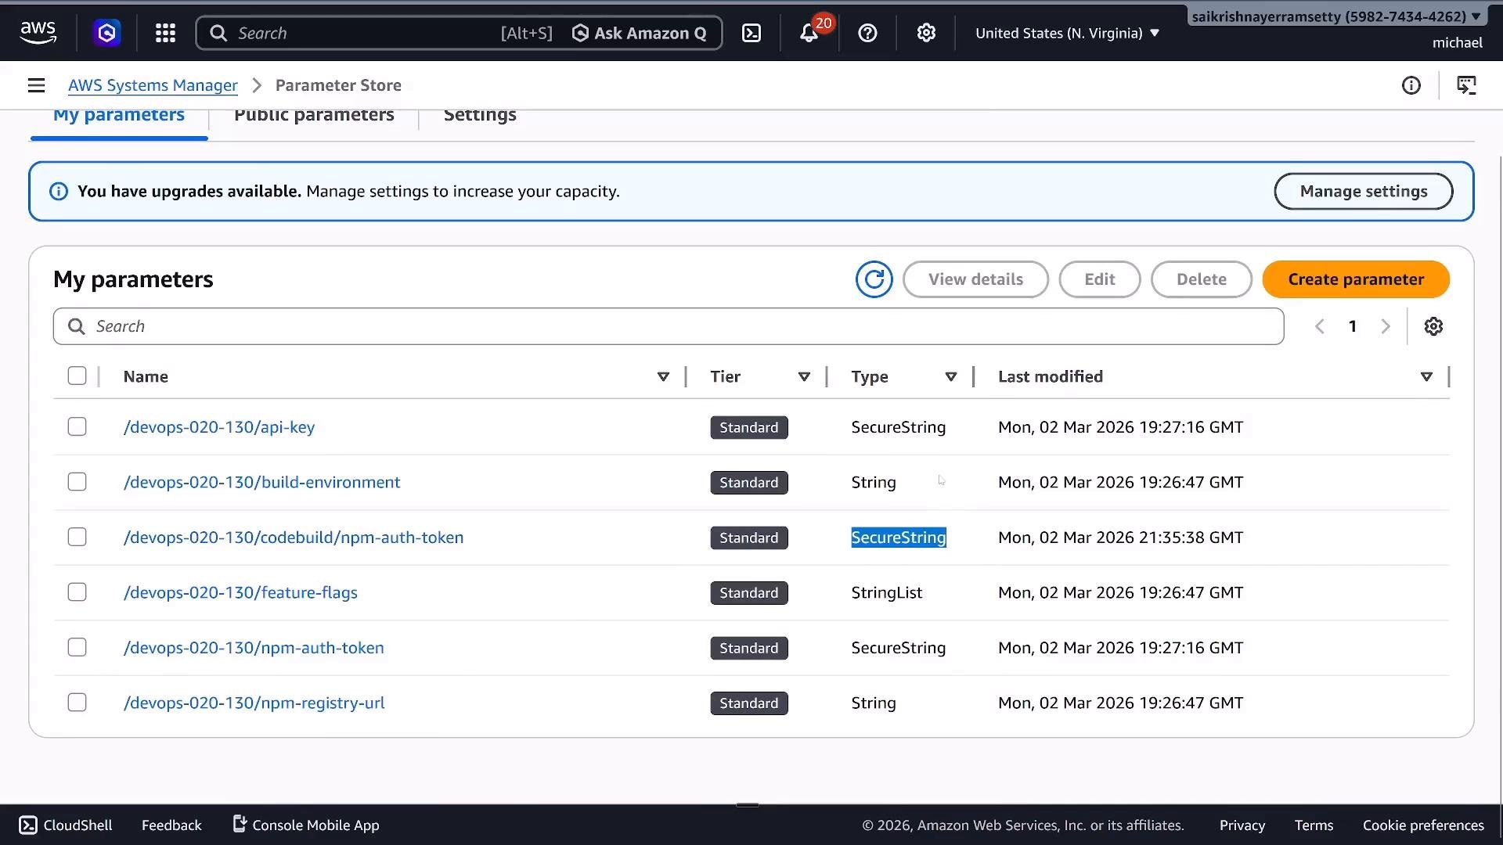Open the info panel icon
This screenshot has width=1503, height=845.
tap(1411, 85)
